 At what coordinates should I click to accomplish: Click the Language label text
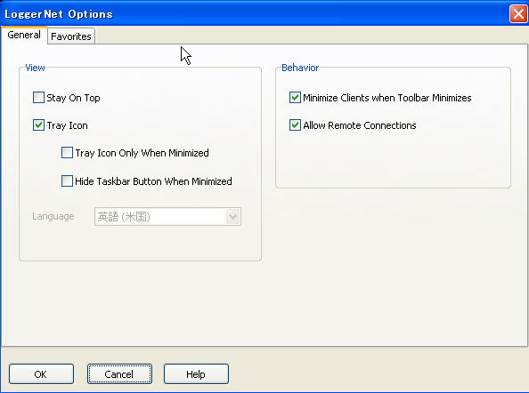pos(53,216)
